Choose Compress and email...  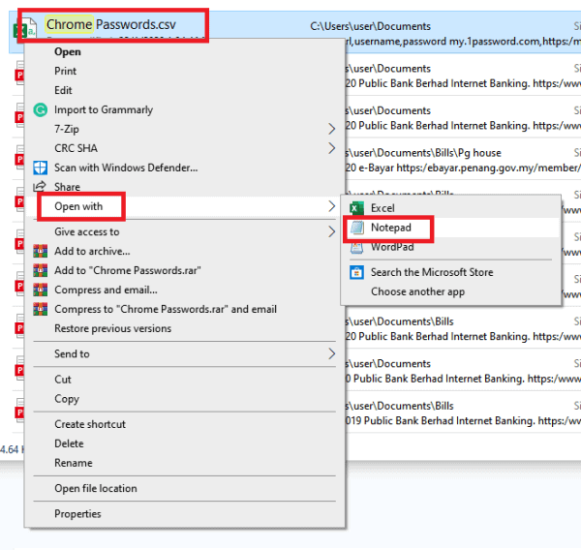point(106,290)
